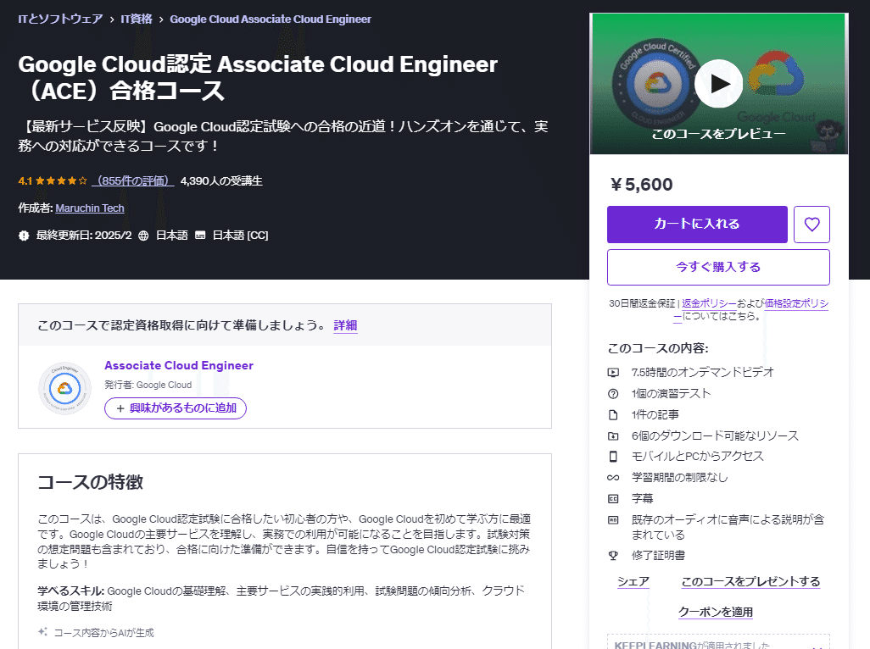Click the 最終更新日: 2025/2 text
Screen dimensions: 870x649
[x=84, y=236]
